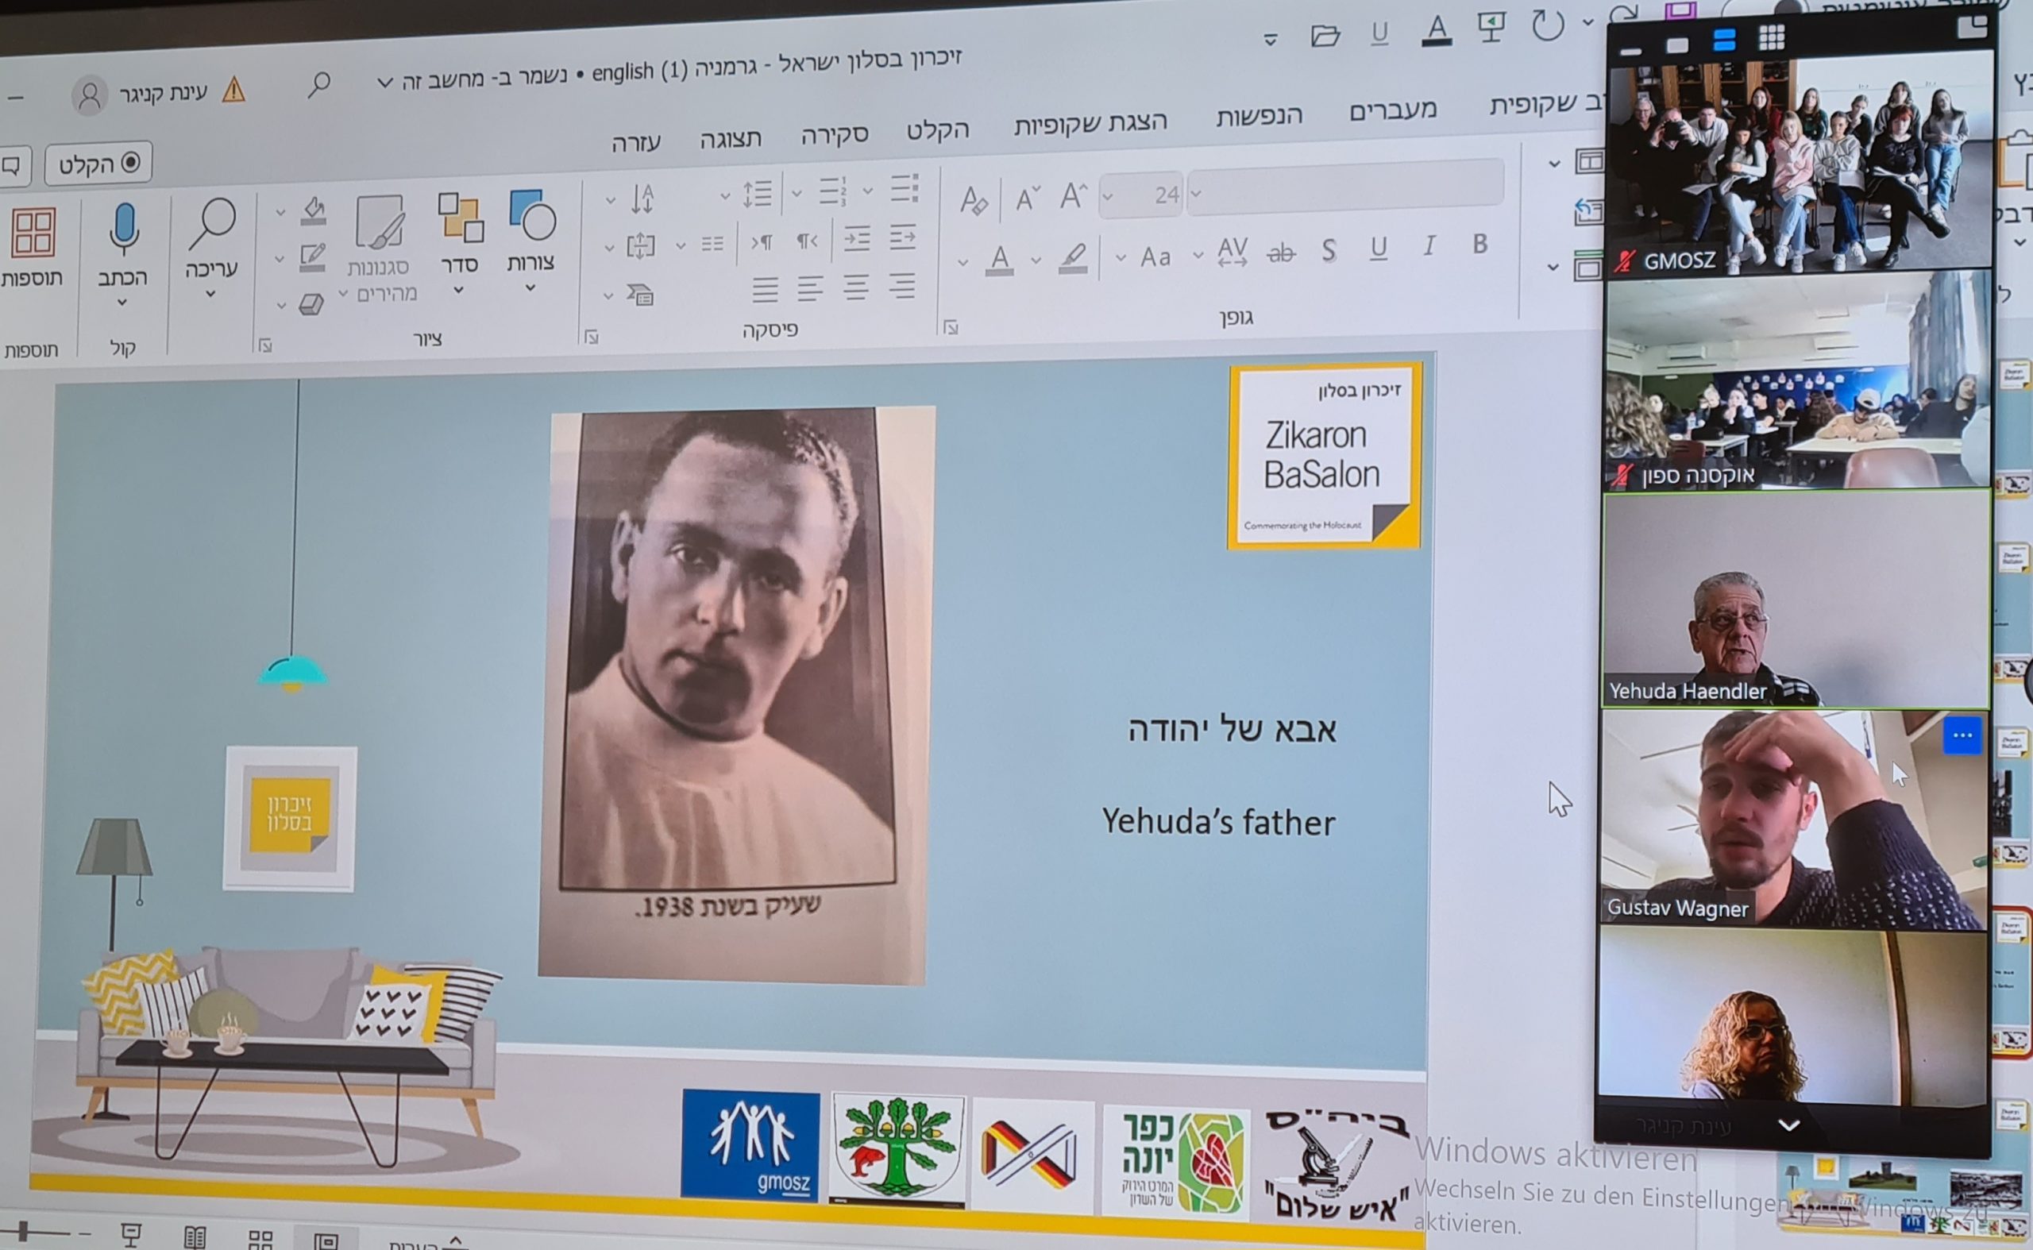Image resolution: width=2033 pixels, height=1250 pixels.
Task: Click the slide sorter view icon
Action: tap(260, 1238)
